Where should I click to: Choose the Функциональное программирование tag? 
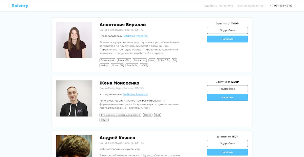(x=120, y=115)
